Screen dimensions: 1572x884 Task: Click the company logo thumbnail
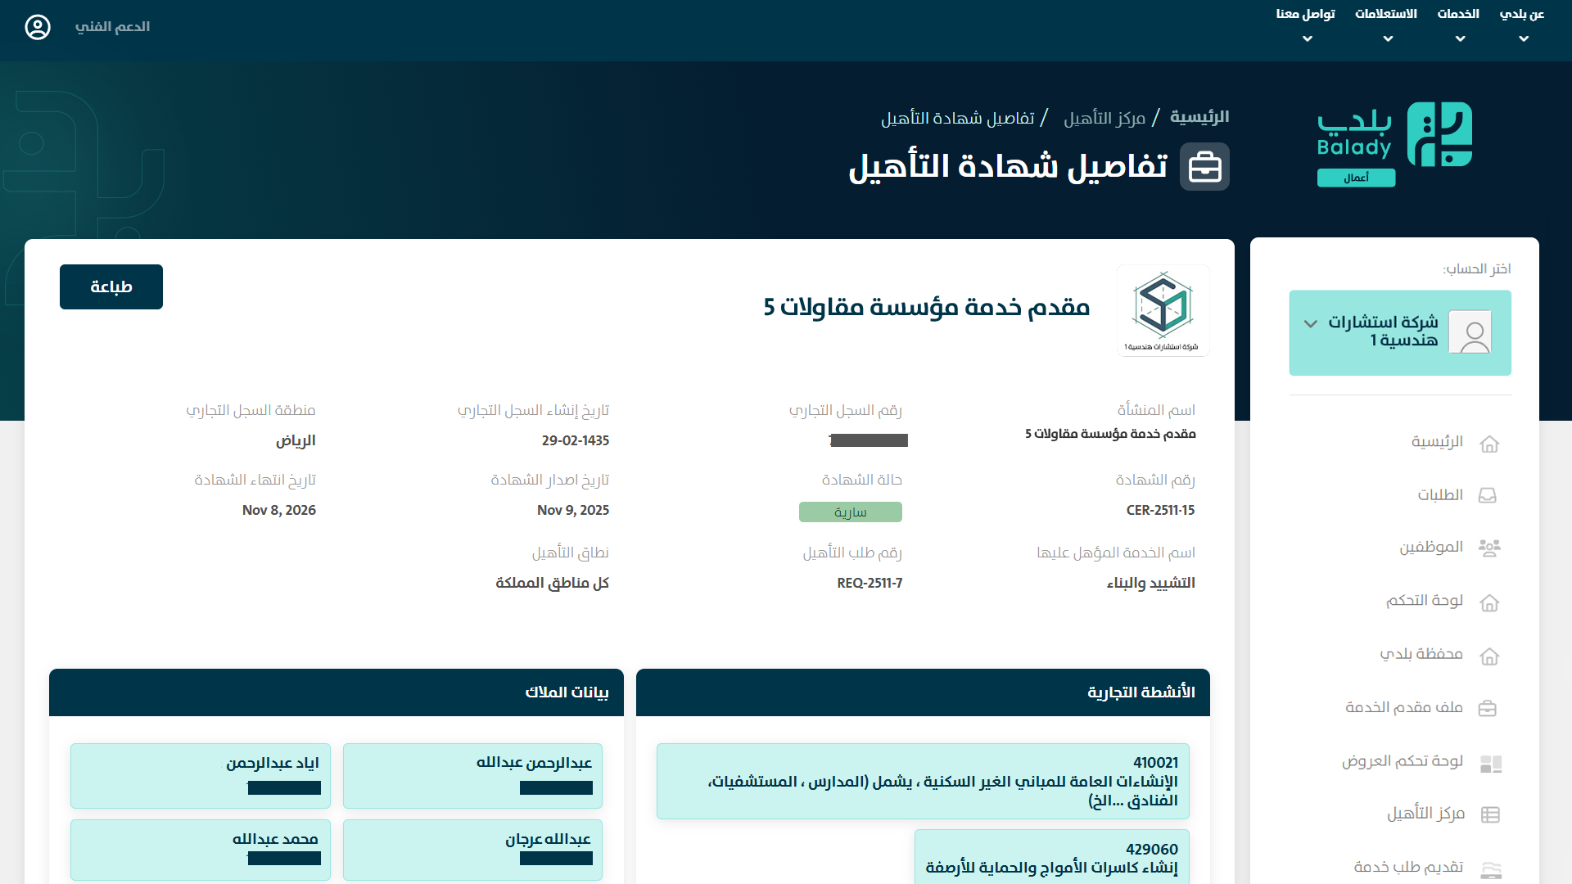(x=1163, y=310)
